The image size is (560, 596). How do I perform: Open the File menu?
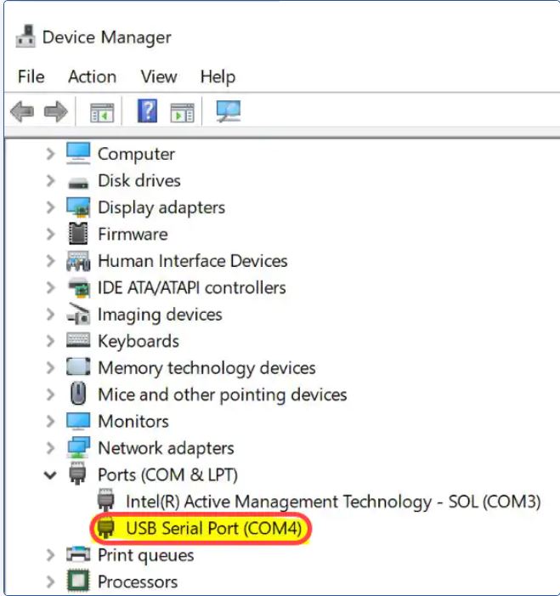[31, 77]
